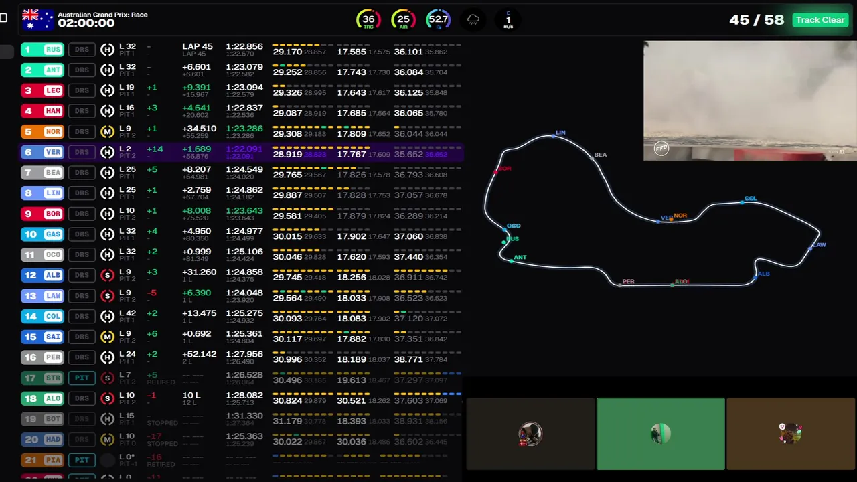Select the NOR driver tag in position 5

42,132
